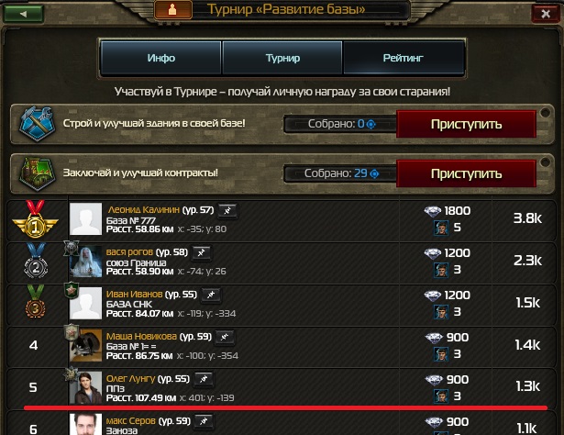Screen dimensions: 564x435
Task: Click the build and upgrade hammer emblem
Action: tap(37, 124)
